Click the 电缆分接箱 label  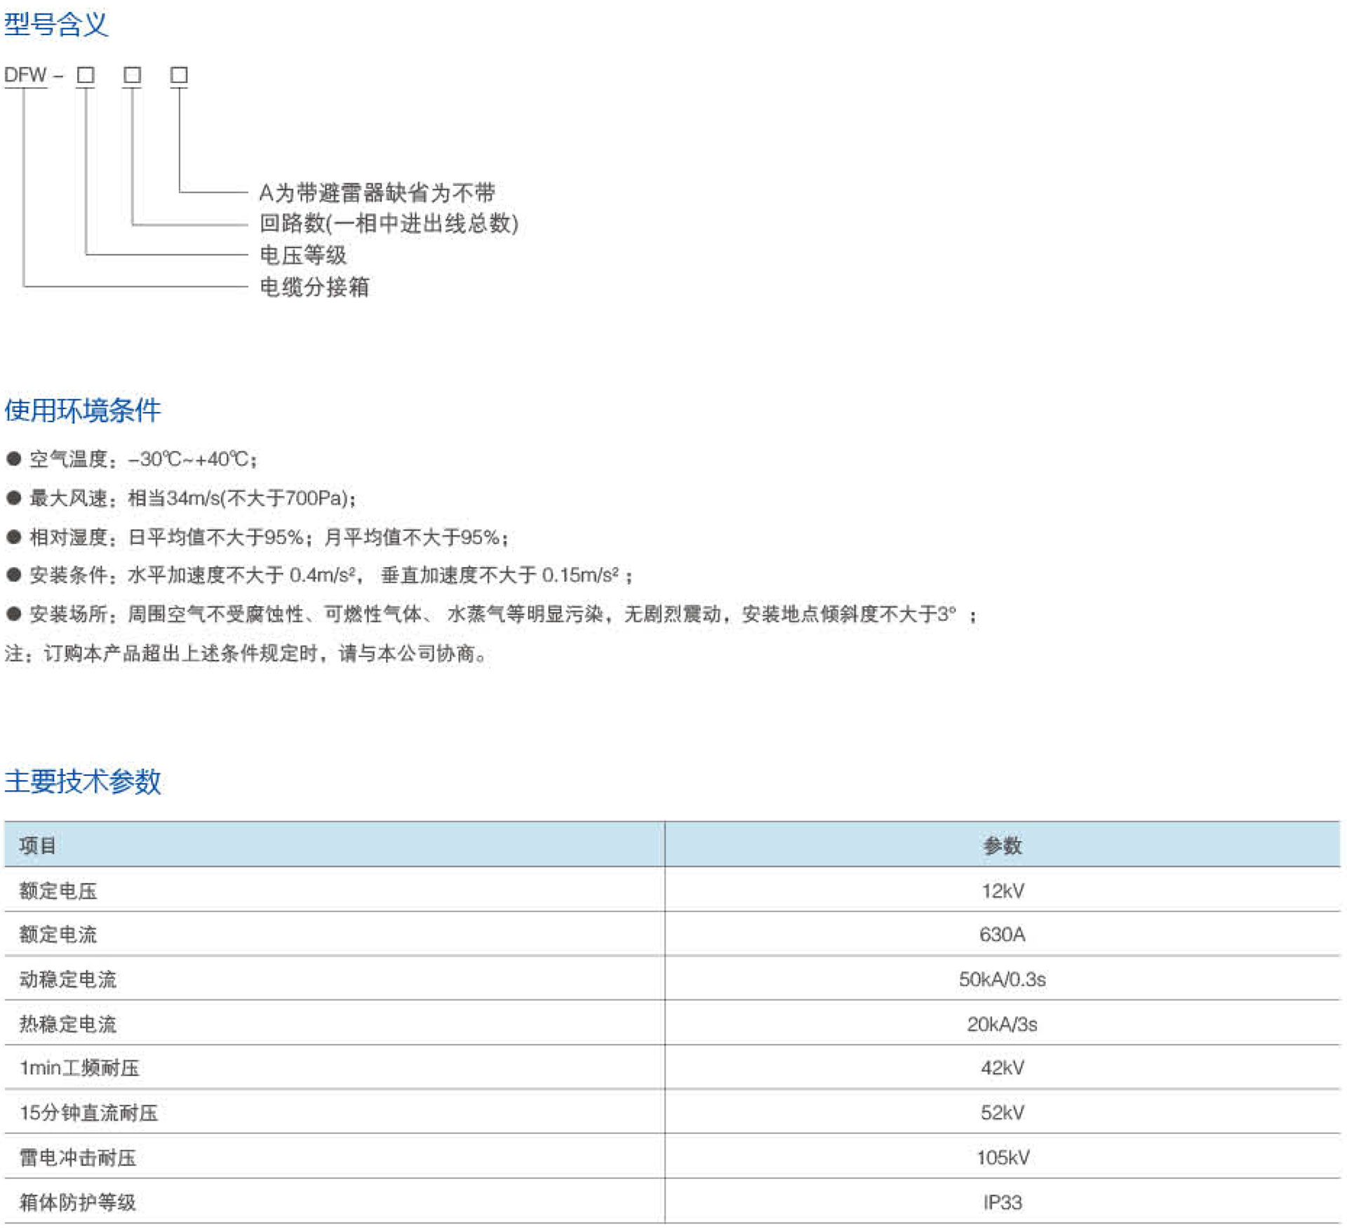[314, 286]
